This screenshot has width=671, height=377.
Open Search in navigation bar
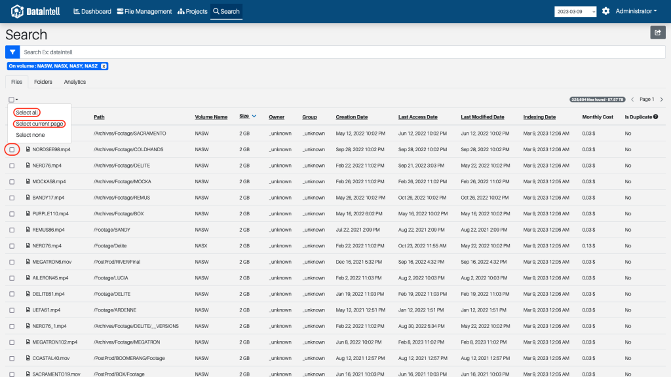click(226, 12)
